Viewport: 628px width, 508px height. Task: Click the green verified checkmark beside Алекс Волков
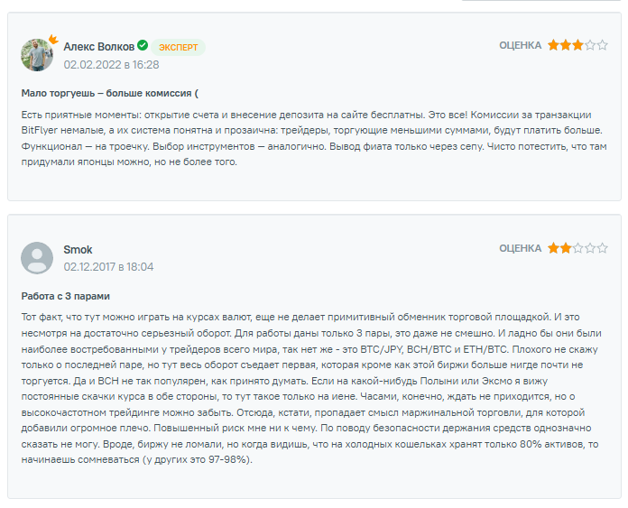coord(143,45)
